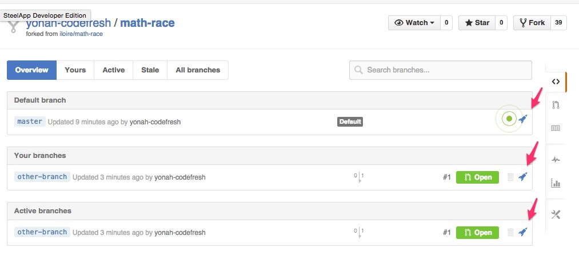Delete other-branch under Active branches via trash icon
The width and height of the screenshot is (579, 272).
[510, 232]
